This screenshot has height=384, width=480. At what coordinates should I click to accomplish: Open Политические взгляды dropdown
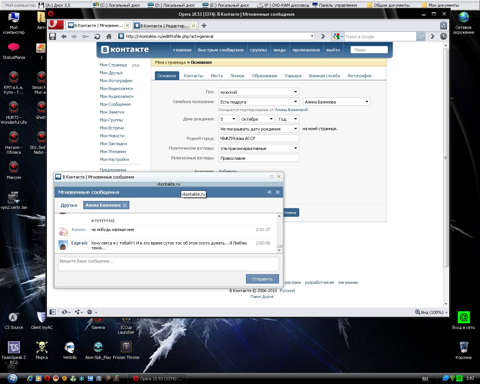pos(259,148)
